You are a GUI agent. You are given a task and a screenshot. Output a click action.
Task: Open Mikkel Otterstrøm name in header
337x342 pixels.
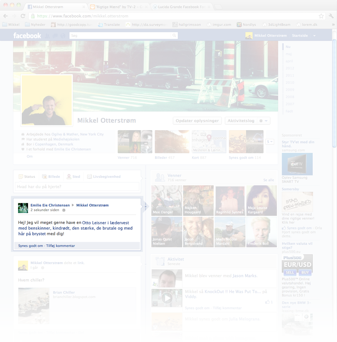pos(271,36)
